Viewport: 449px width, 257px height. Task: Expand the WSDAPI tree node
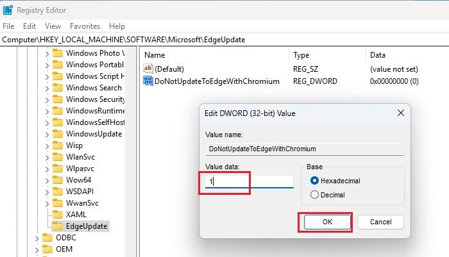[47, 192]
